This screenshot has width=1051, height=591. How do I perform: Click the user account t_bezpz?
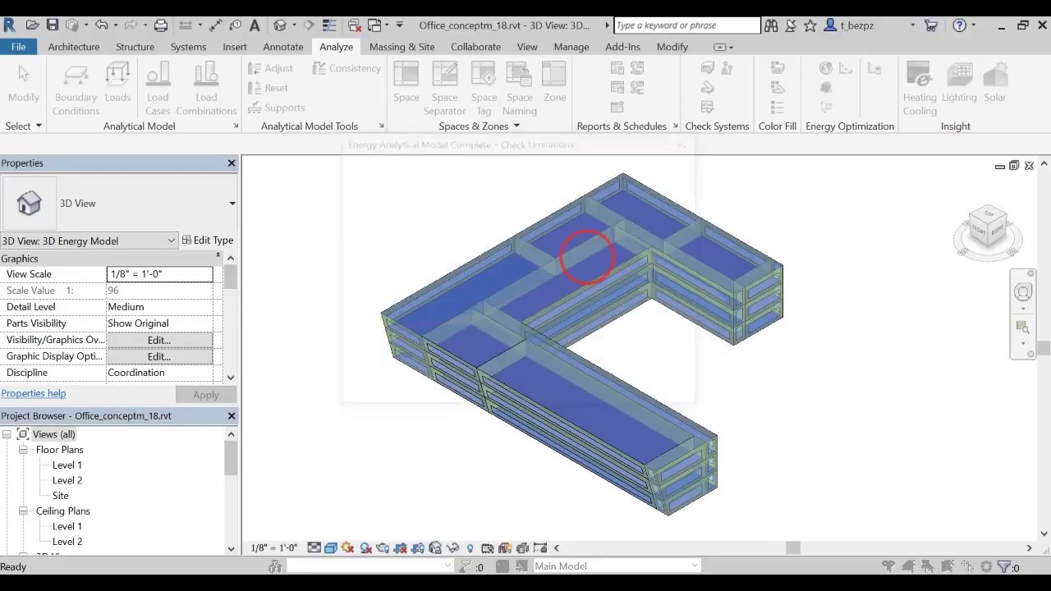[858, 25]
